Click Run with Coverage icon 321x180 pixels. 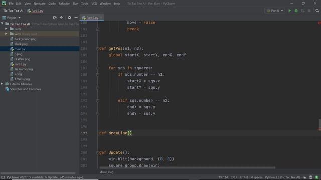tap(302, 11)
